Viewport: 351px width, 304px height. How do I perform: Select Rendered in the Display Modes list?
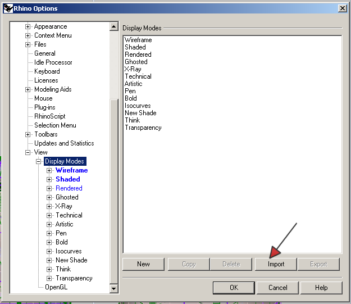pos(138,55)
